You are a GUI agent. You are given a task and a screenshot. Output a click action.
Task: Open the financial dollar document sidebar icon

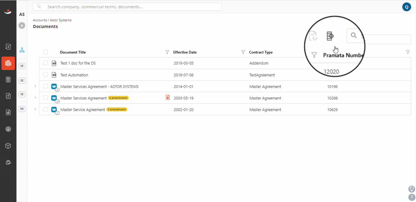[8, 47]
